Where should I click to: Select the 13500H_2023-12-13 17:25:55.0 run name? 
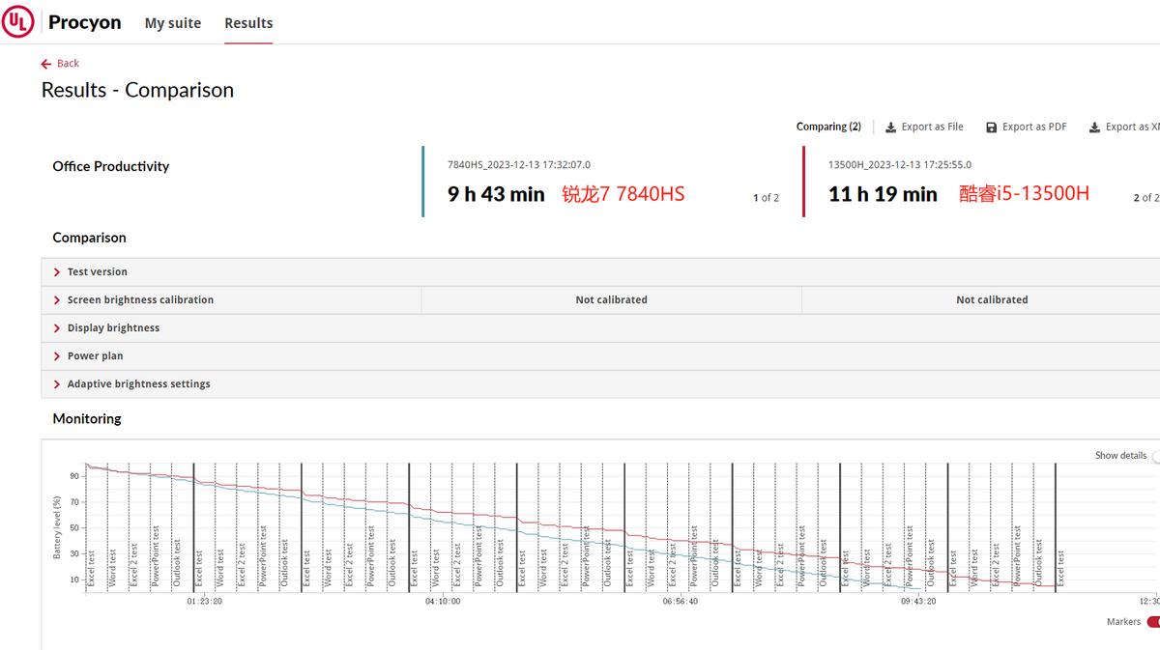click(900, 165)
